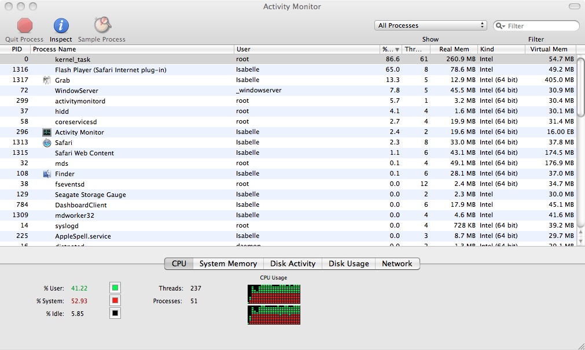
Task: Select the mds process row
Action: (288, 163)
